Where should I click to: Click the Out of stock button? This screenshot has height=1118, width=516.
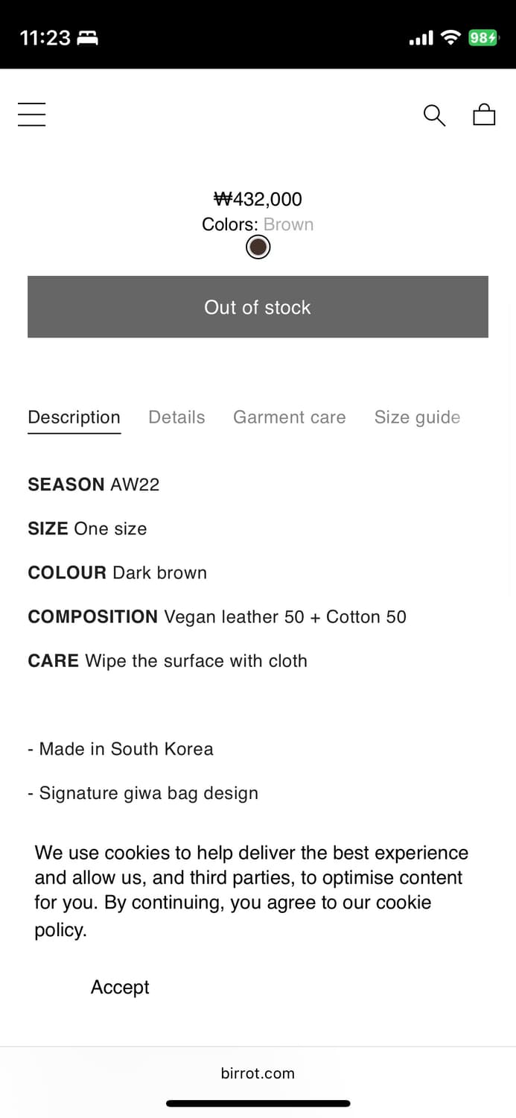tap(258, 307)
